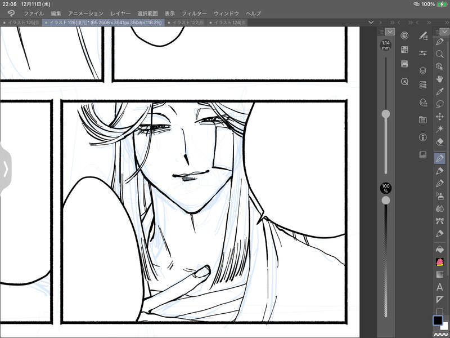Select the white sub color swatch

pyautogui.click(x=445, y=327)
